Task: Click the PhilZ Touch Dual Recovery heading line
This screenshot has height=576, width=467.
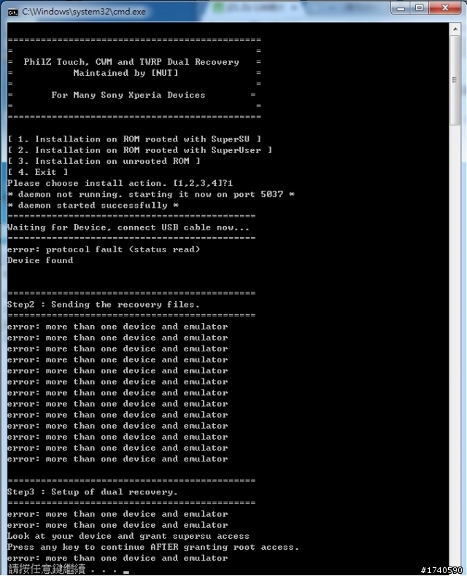Action: [x=131, y=62]
